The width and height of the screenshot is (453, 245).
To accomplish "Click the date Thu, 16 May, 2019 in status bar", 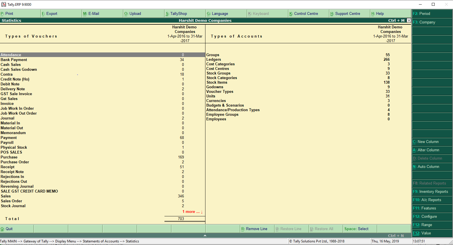I will [385, 241].
